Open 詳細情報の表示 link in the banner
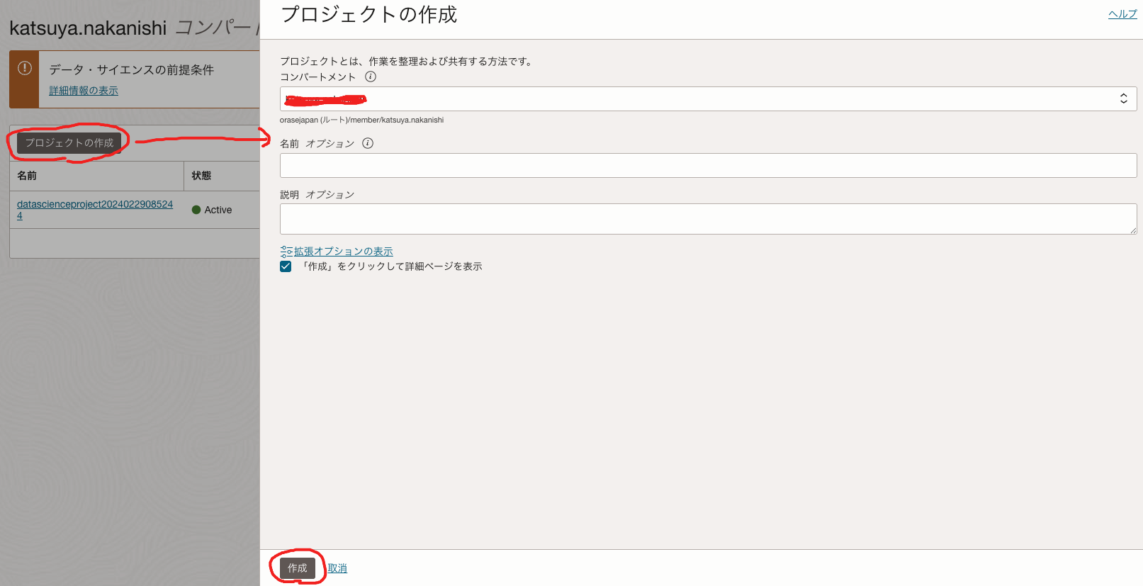The width and height of the screenshot is (1143, 586). [x=84, y=91]
